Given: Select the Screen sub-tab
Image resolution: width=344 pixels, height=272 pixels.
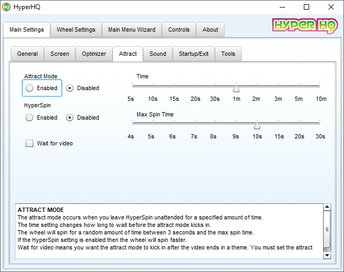Looking at the screenshot, I should (x=59, y=54).
